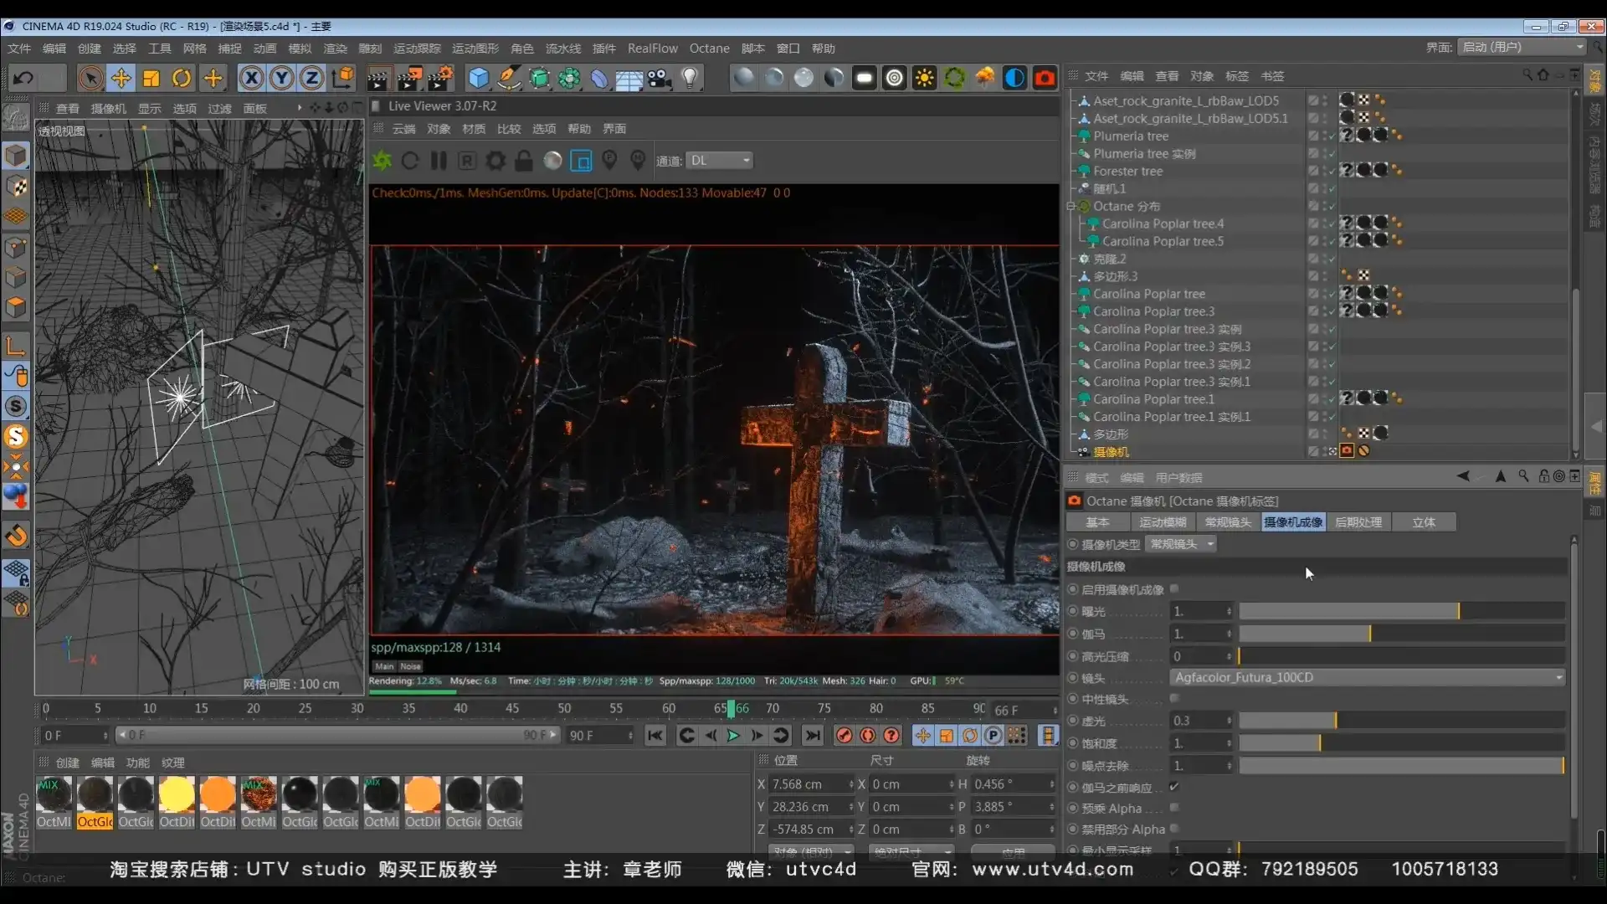Open the DL channel dropdown in Live Viewer

[720, 160]
